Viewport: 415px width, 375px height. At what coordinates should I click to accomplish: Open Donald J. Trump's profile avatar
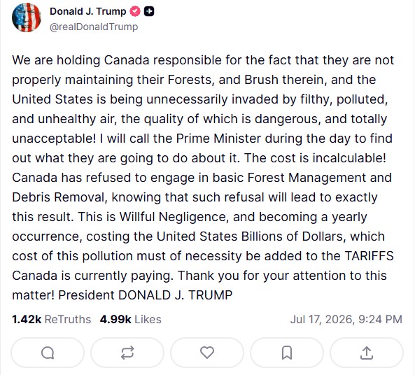[27, 17]
